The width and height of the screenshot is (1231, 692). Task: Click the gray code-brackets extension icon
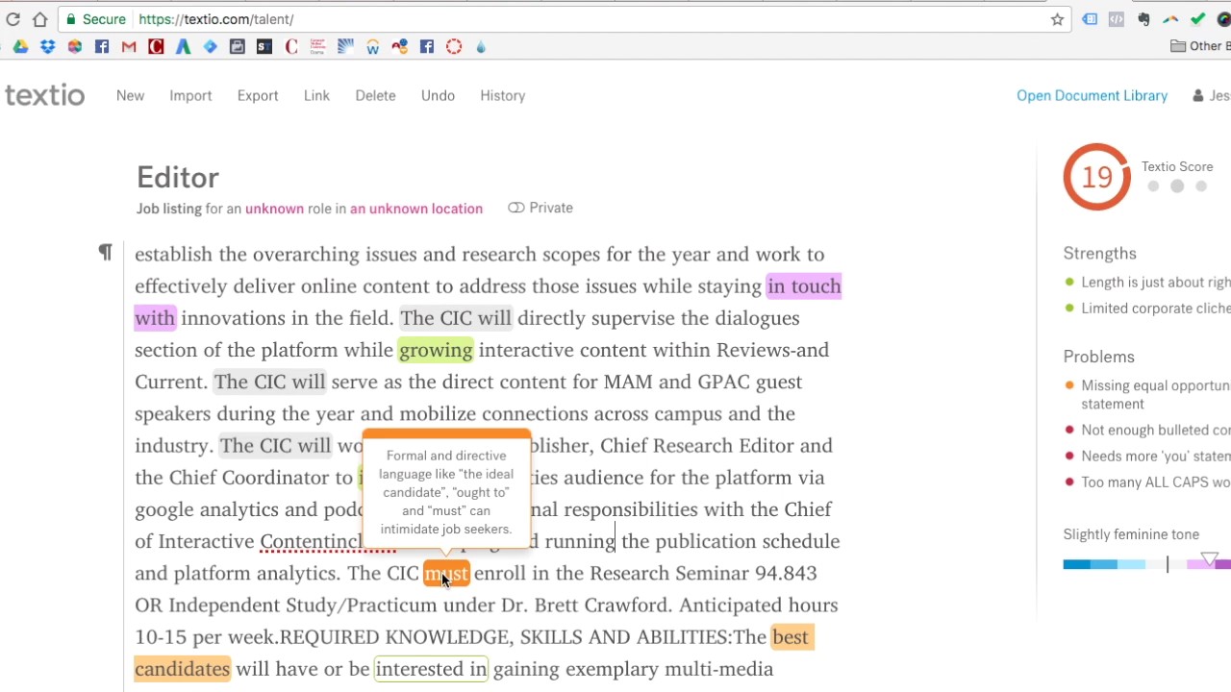tap(1117, 19)
